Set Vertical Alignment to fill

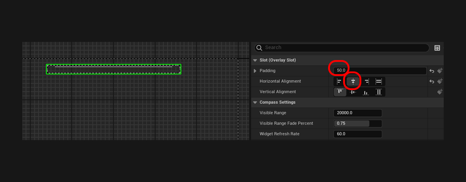pyautogui.click(x=379, y=92)
